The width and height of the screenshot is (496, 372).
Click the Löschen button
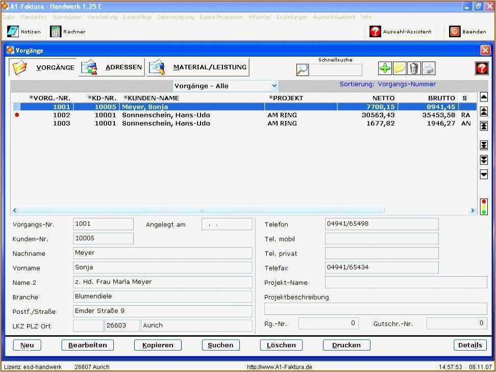pyautogui.click(x=281, y=345)
